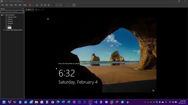Click the Press Ctrl+Alt+Delete to unlock text
The width and height of the screenshot is (188, 105).
pyautogui.click(x=69, y=64)
